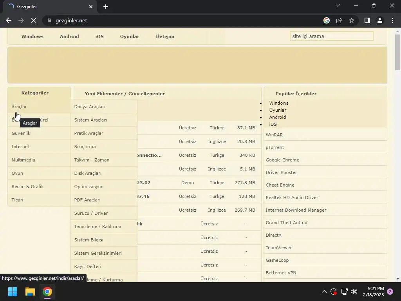This screenshot has height=301, width=401.
Task: Open Chrome's three-dot menu
Action: point(392,20)
